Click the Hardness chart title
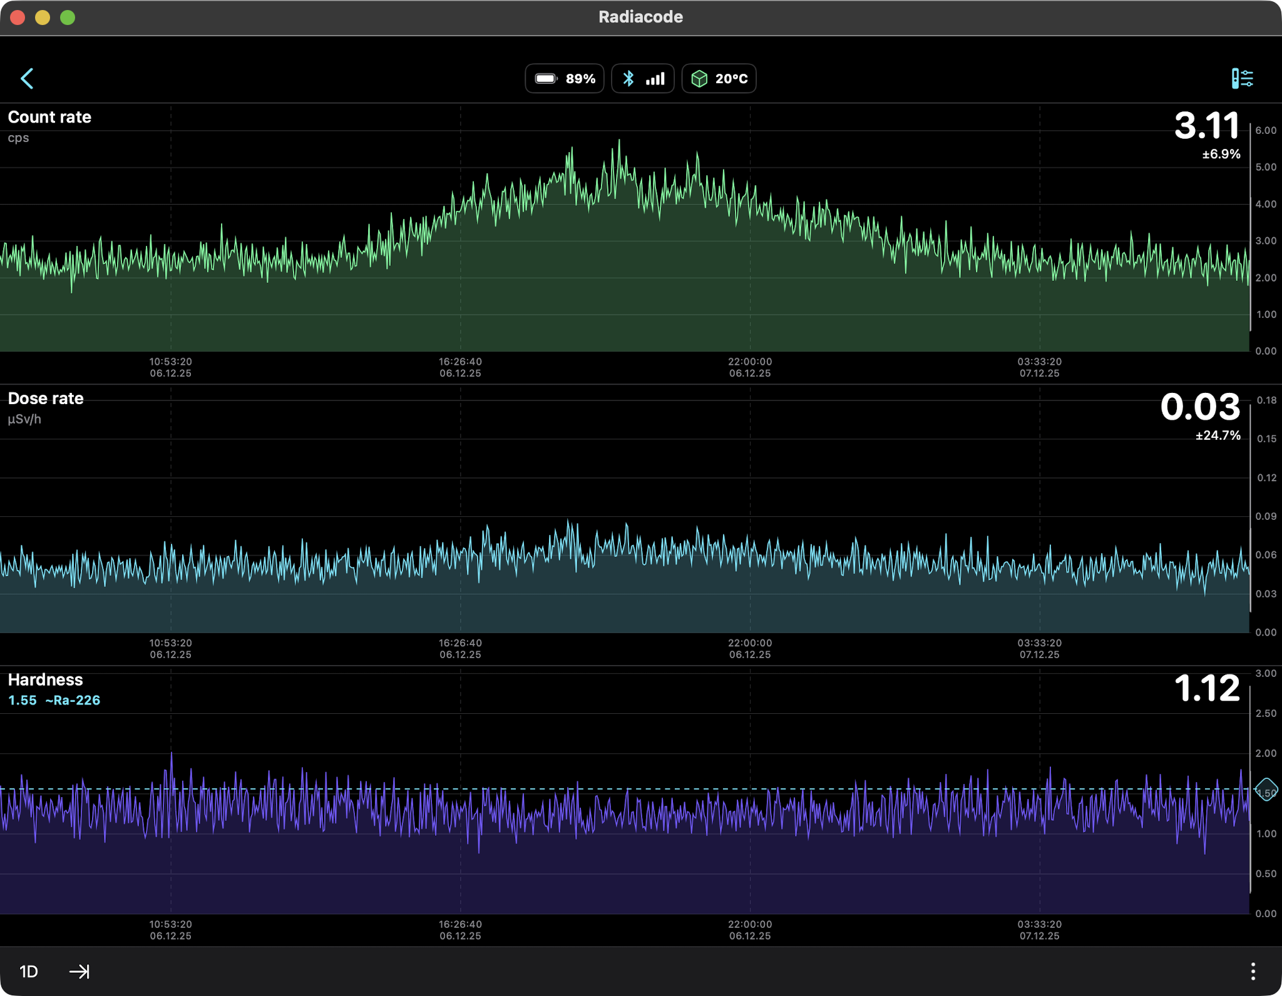The height and width of the screenshot is (996, 1282). point(45,680)
